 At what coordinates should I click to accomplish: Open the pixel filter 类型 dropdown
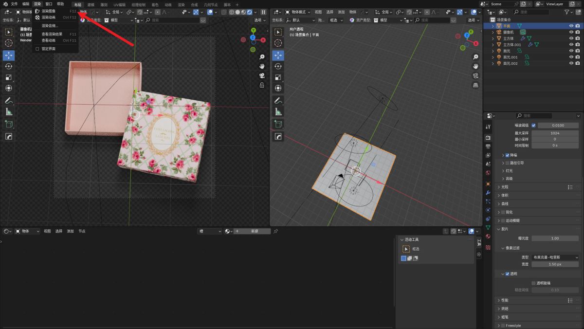(x=555, y=257)
